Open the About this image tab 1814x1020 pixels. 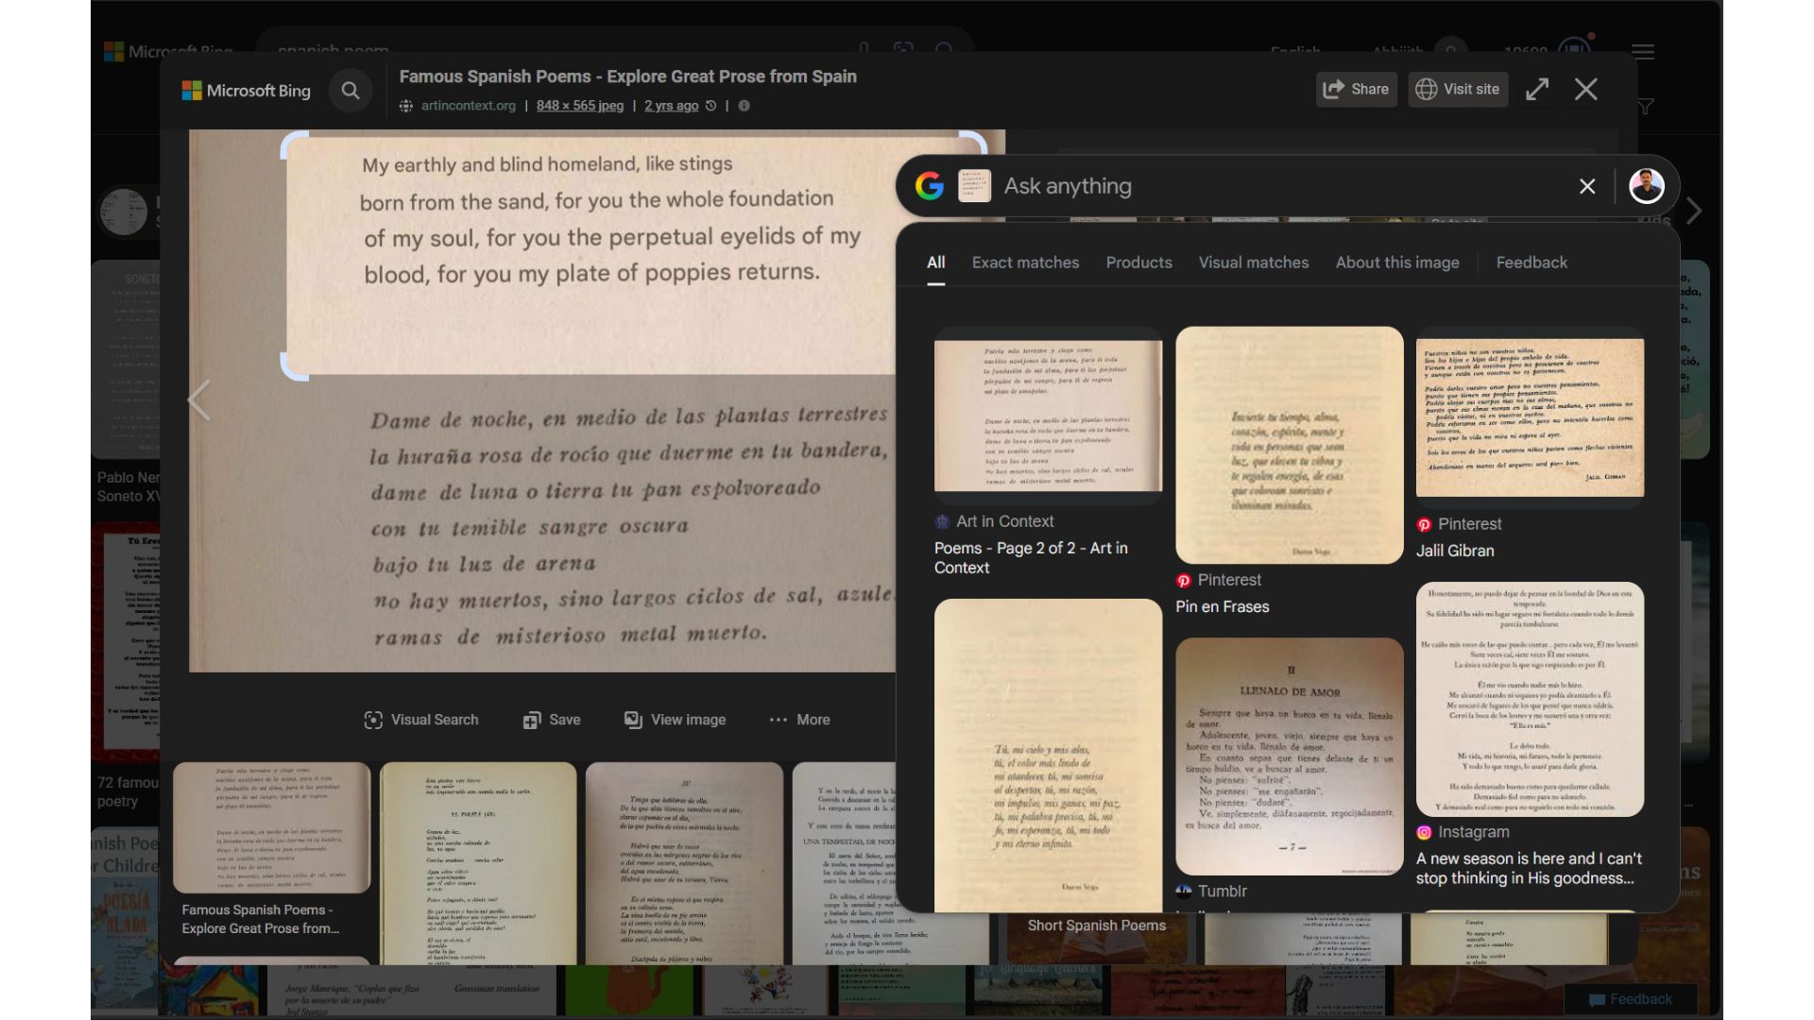(1396, 263)
